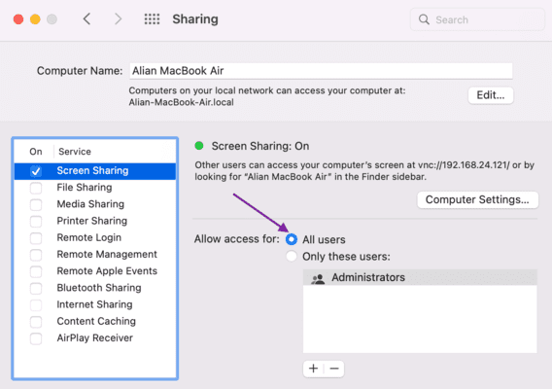Uncheck the Screen Sharing checkbox
Screen dimensions: 552x389
click(x=36, y=171)
